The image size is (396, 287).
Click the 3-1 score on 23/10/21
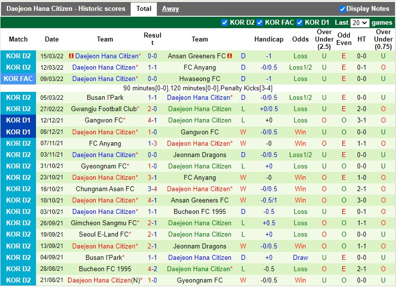tap(152, 177)
